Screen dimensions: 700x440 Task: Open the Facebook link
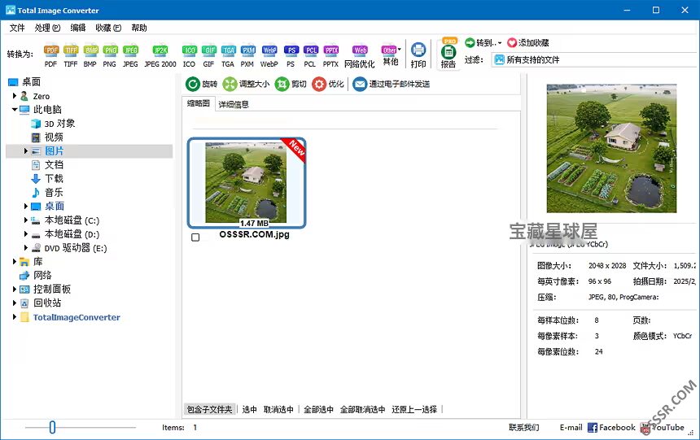[611, 428]
